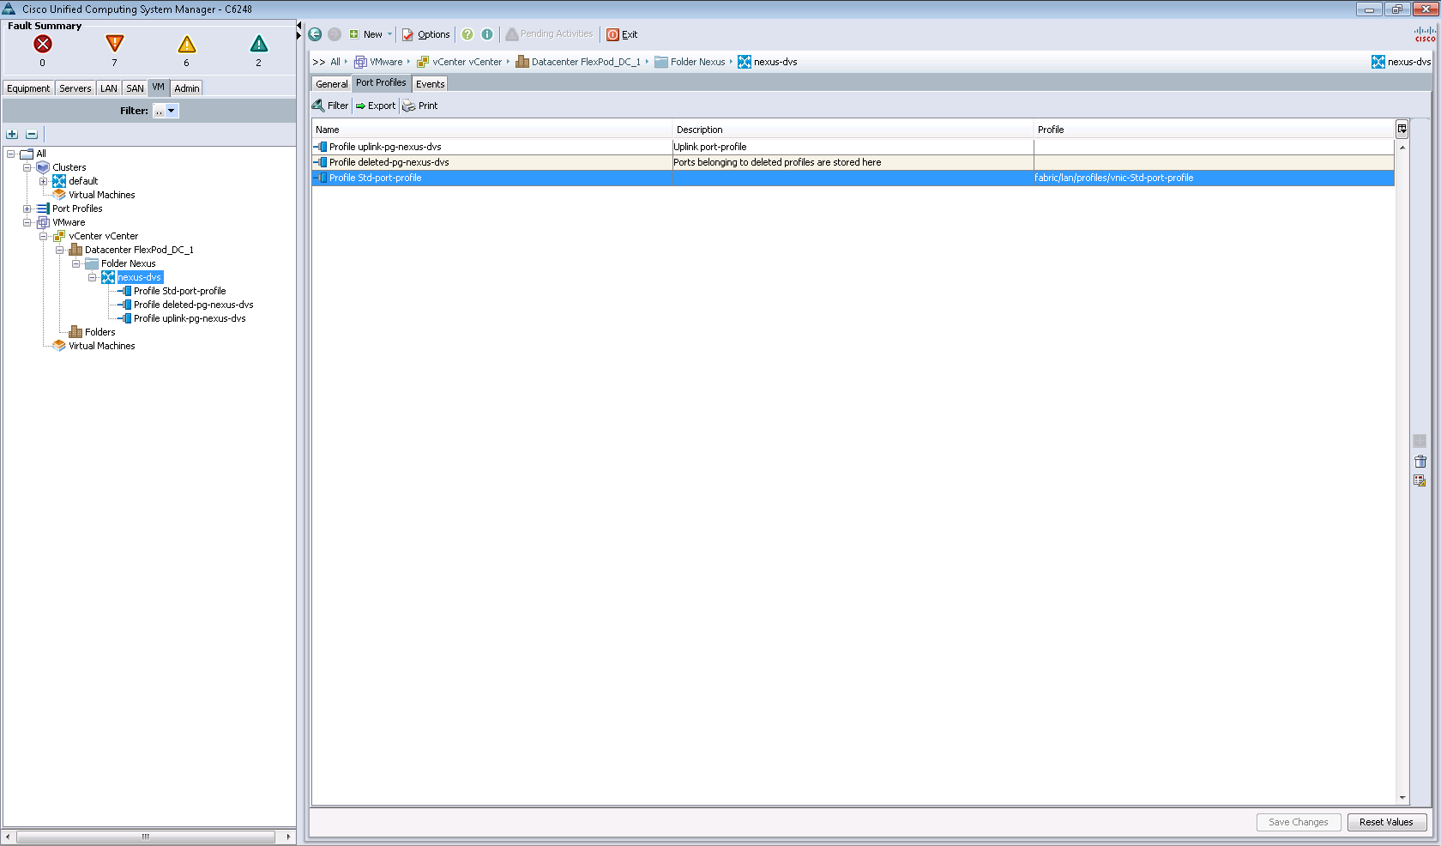1441x846 pixels.
Task: Click the critical faults red X icon
Action: pyautogui.click(x=42, y=44)
